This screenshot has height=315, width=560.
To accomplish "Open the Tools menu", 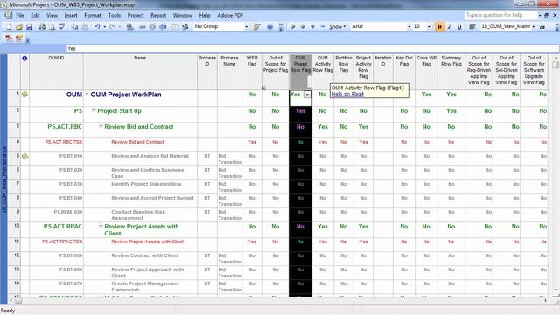I will (115, 16).
